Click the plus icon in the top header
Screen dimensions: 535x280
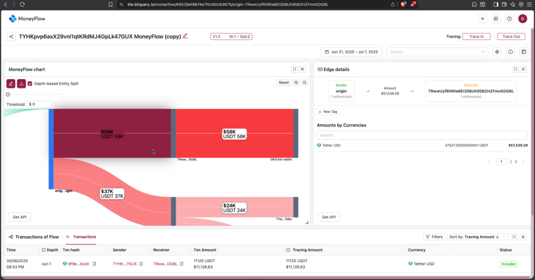482,19
